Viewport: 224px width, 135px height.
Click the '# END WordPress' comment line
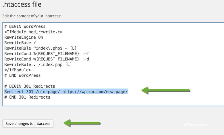tap(22, 75)
